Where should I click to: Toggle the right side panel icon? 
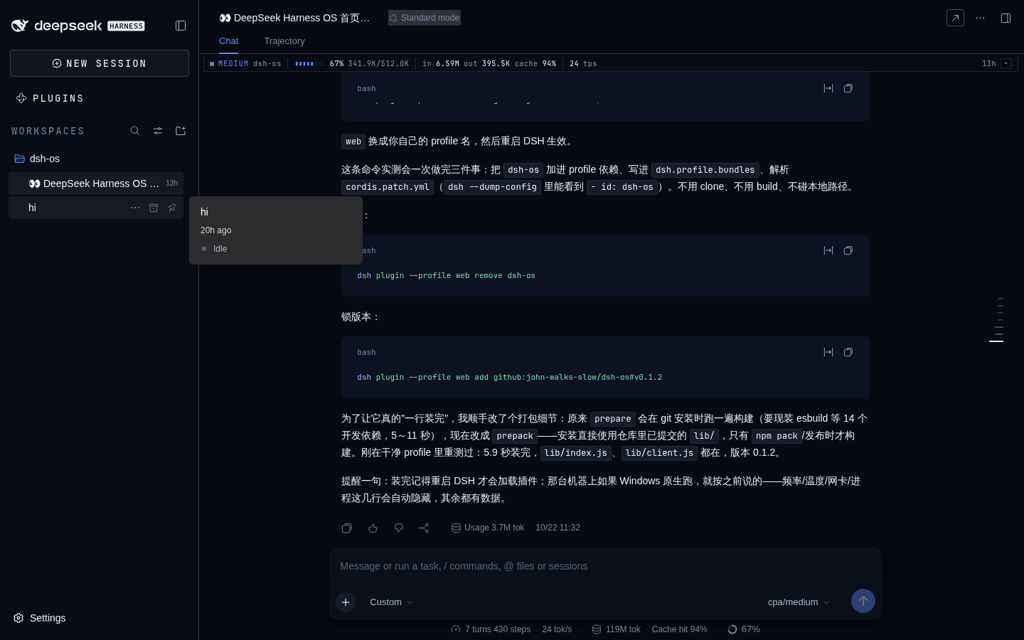(1006, 18)
